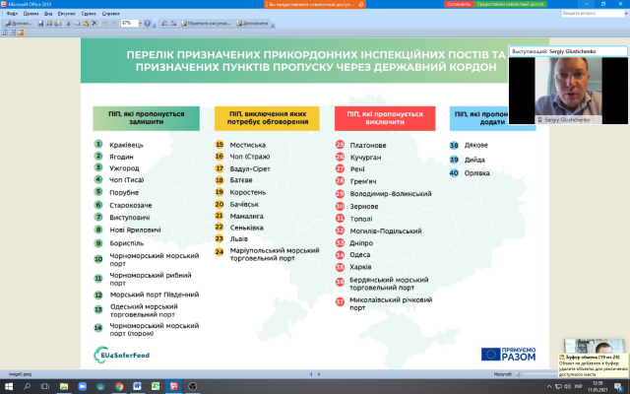Click the 'Дякове' list entry on slide

click(x=475, y=145)
